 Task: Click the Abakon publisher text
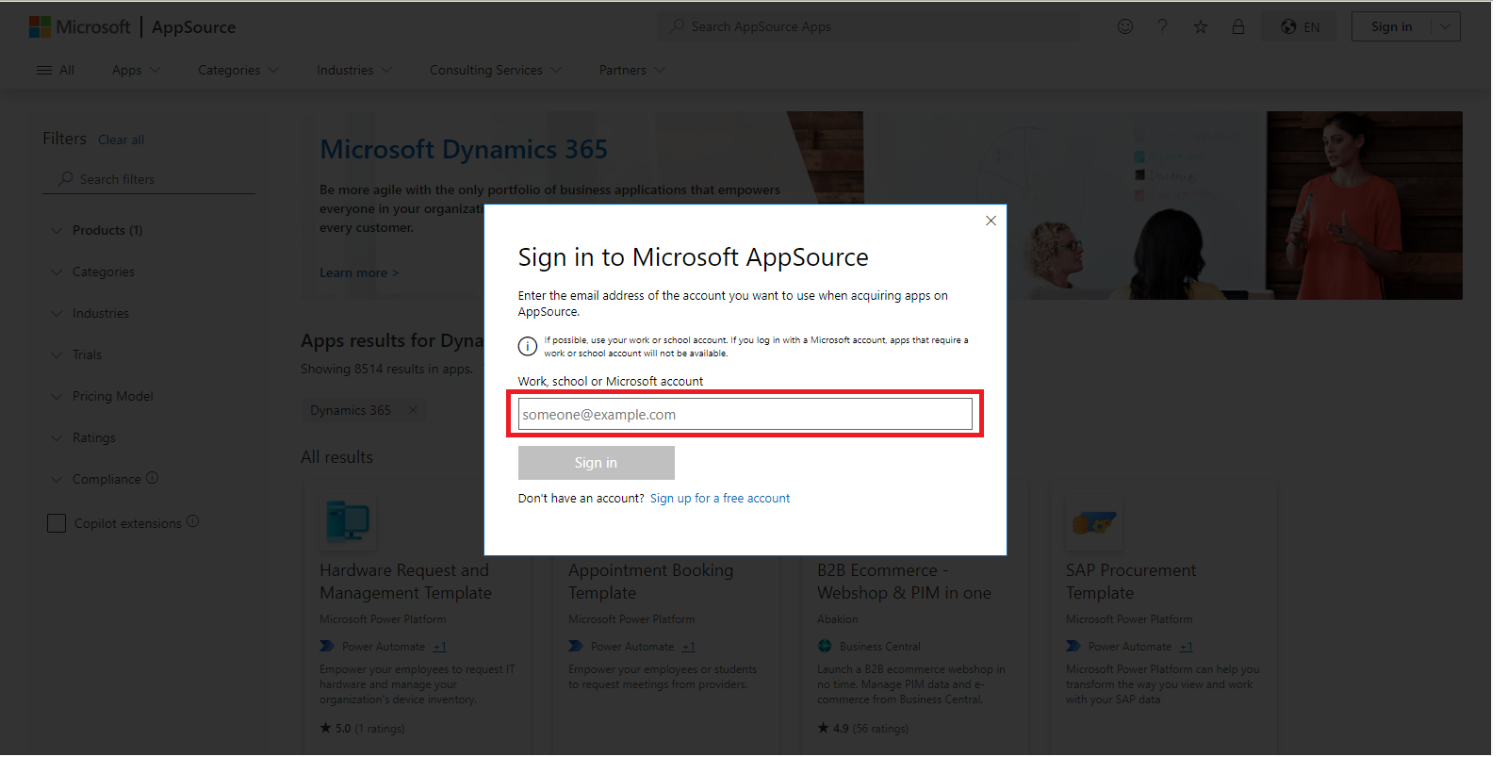[x=837, y=619]
